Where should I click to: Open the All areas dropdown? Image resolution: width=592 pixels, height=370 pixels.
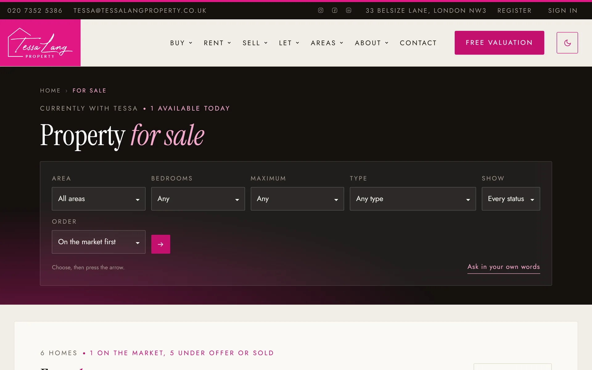99,199
